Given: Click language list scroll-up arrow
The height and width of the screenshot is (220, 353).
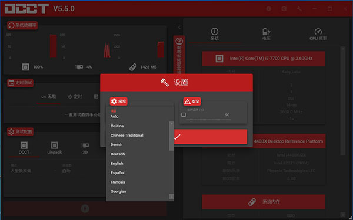Looking at the screenshot, I should click(x=172, y=123).
